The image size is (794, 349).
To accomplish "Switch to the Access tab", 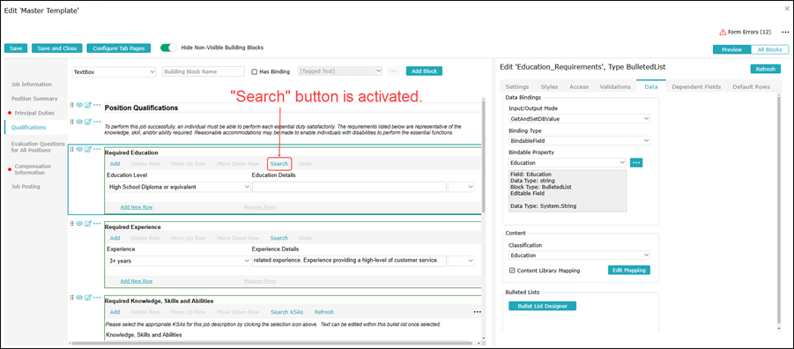I will pyautogui.click(x=579, y=86).
